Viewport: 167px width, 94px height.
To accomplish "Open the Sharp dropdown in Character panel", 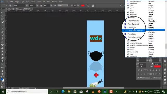I will (157, 78).
